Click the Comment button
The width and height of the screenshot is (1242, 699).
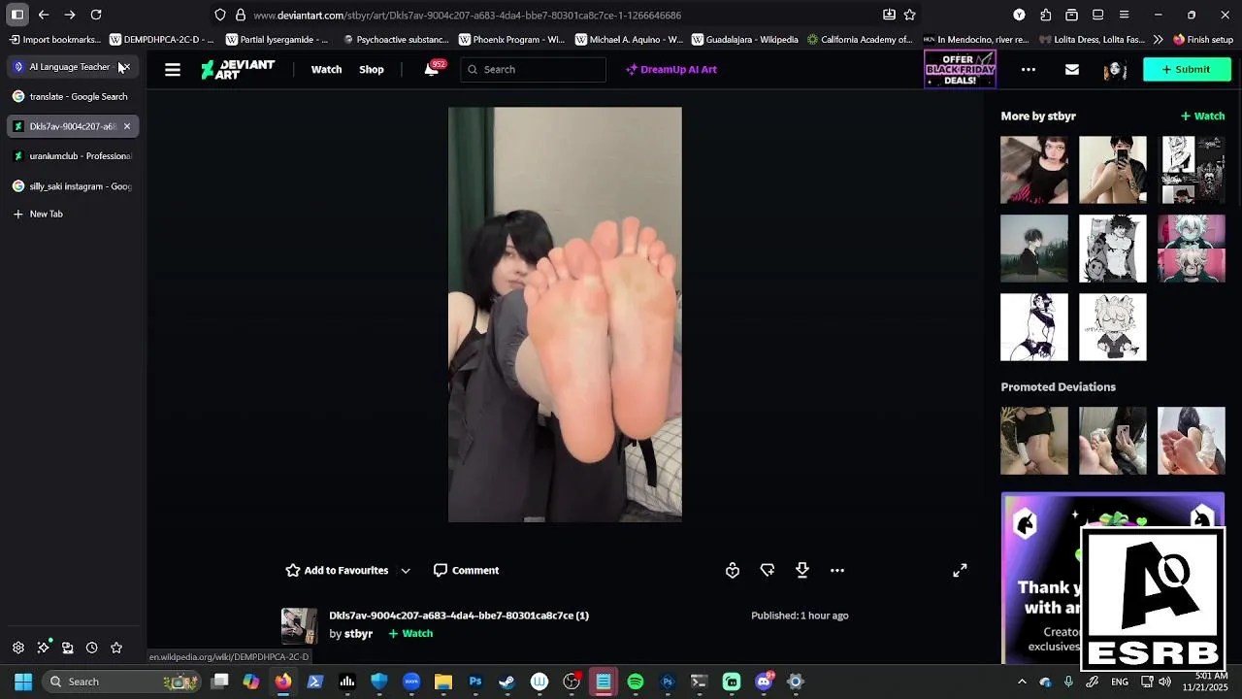466,570
